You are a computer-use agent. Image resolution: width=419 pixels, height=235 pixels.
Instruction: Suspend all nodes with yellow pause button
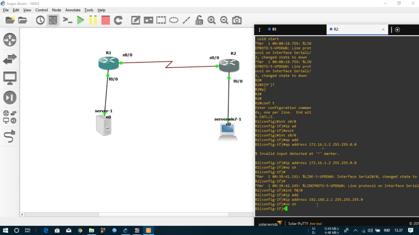coord(93,20)
